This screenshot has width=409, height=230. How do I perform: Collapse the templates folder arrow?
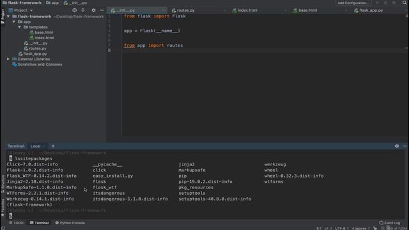19,27
